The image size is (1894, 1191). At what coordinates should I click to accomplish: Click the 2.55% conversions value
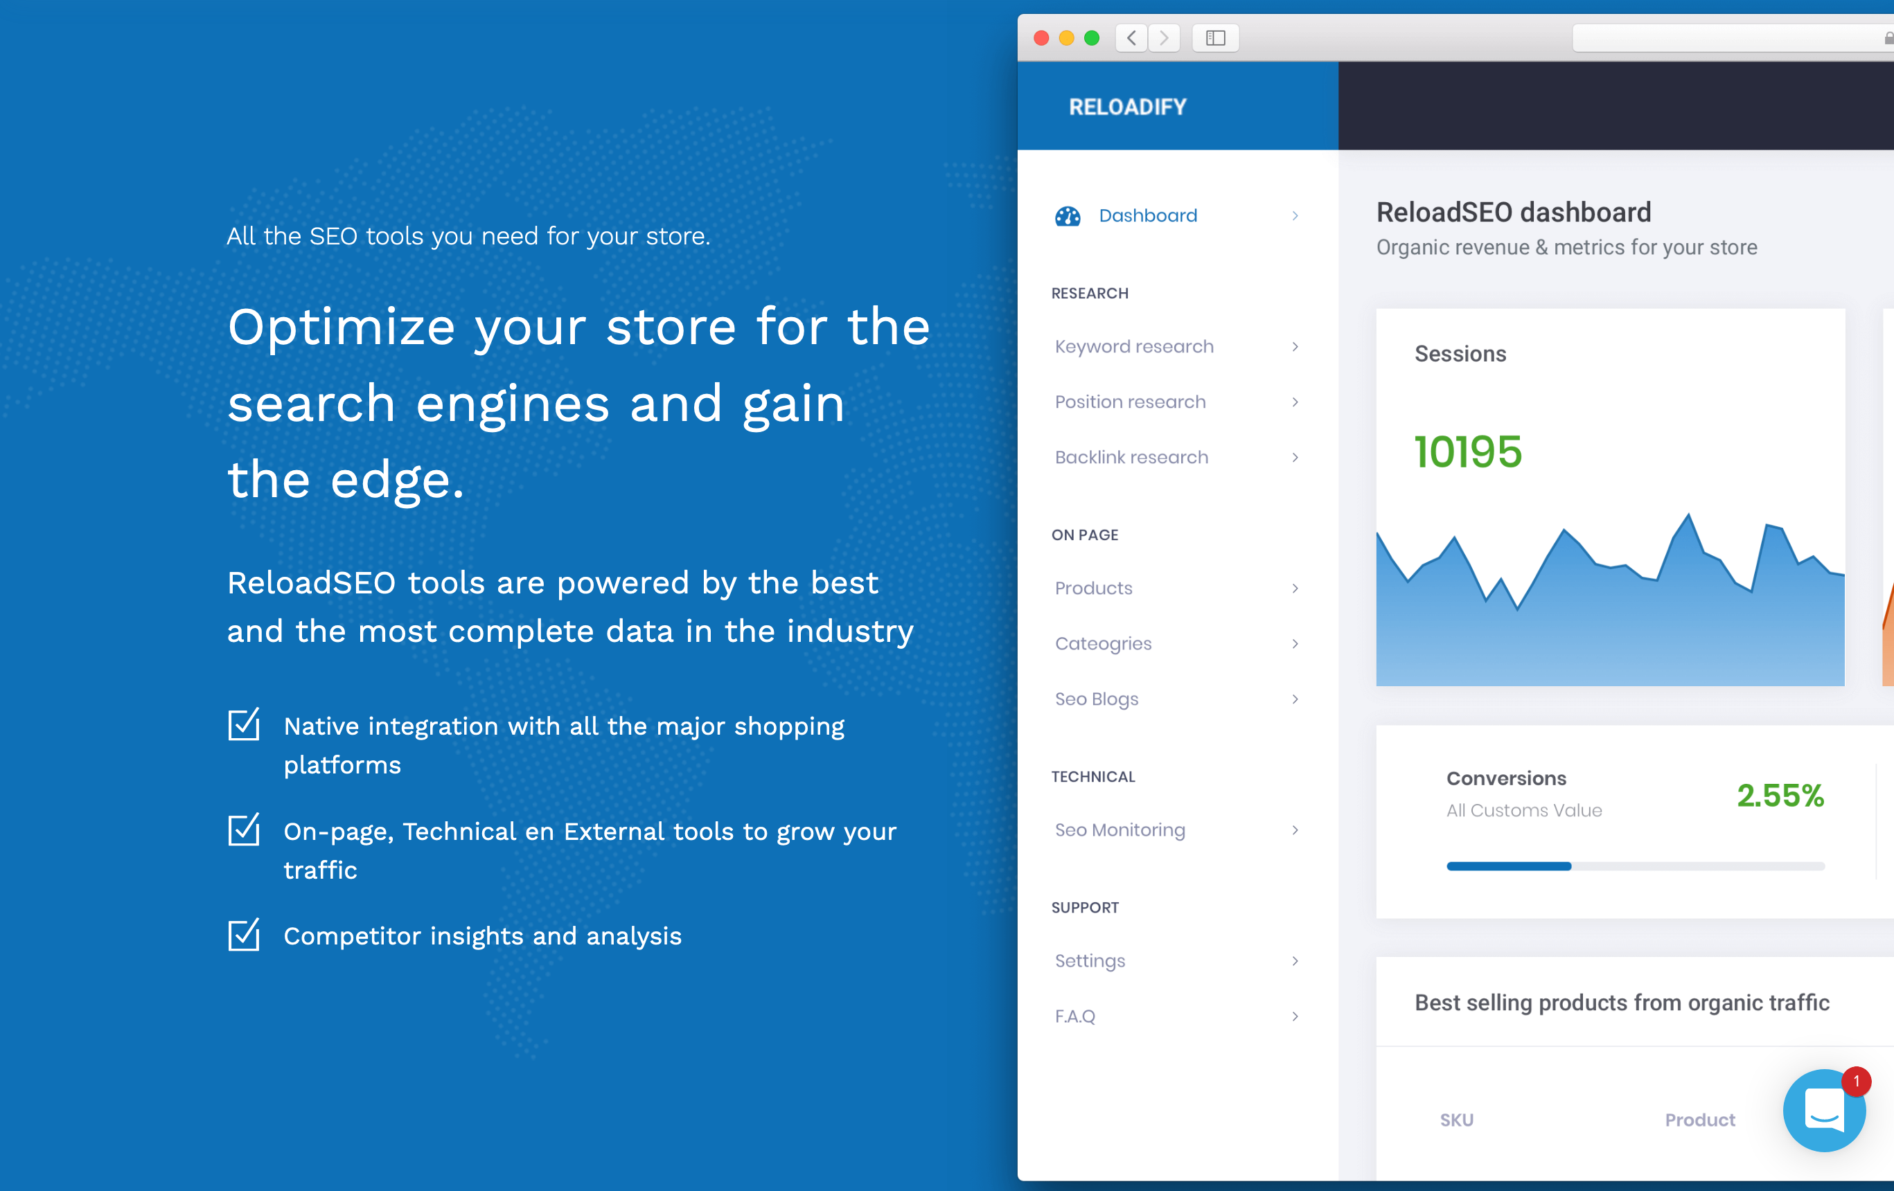coord(1780,796)
